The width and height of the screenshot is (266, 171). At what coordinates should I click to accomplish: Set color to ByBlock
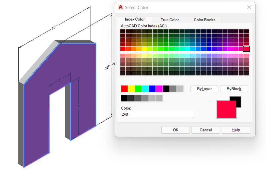(234, 89)
